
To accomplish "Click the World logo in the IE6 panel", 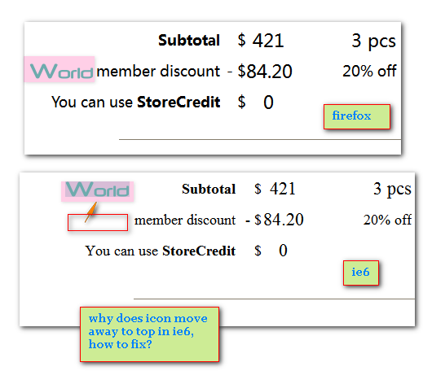I will 97,191.
